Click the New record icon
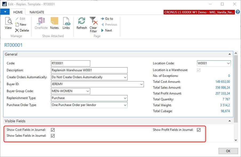The image size is (241, 157). pyautogui.click(x=17, y=25)
